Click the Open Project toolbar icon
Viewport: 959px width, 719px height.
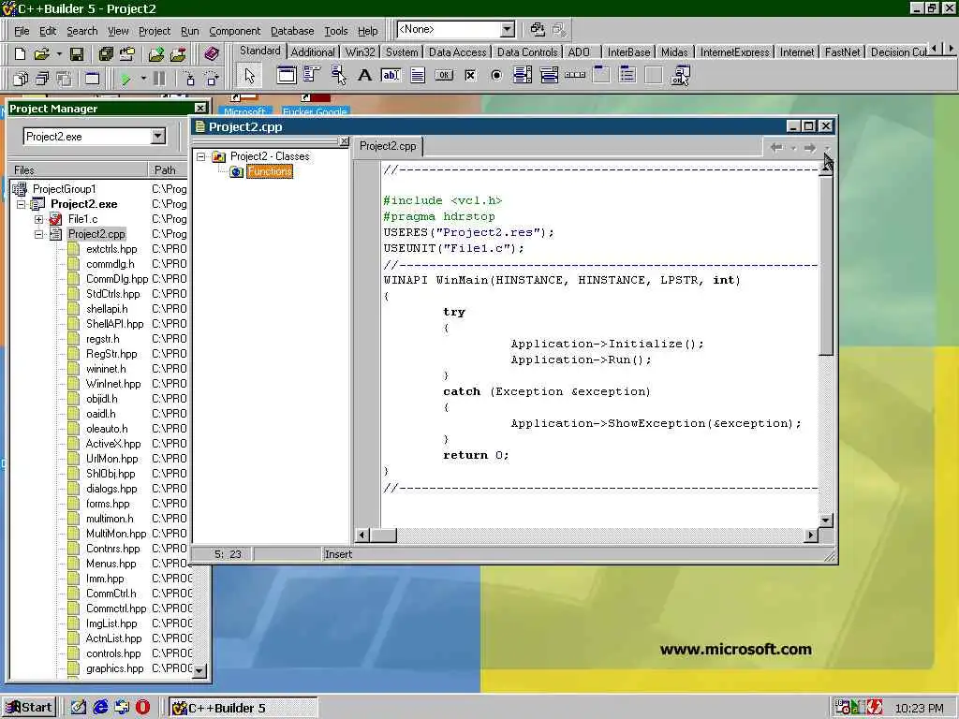127,53
